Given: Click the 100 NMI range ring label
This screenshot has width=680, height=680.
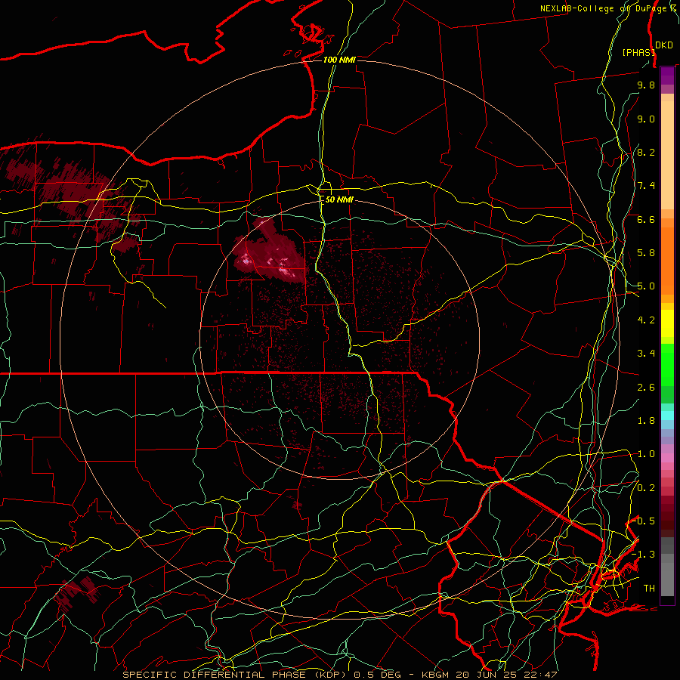Looking at the screenshot, I should (x=339, y=60).
